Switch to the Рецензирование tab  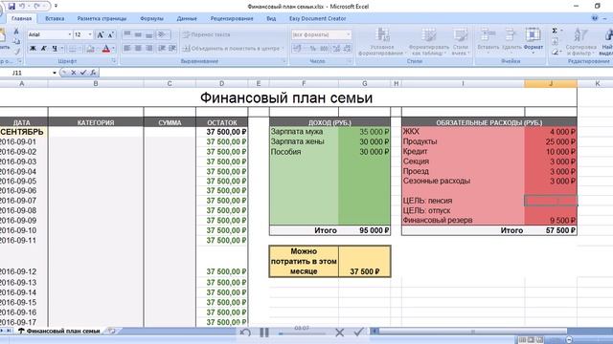point(232,18)
